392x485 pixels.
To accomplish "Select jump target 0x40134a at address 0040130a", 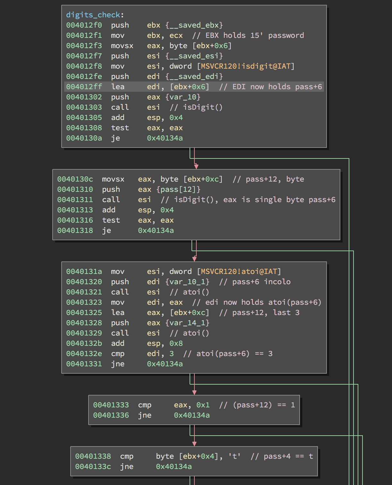I will point(165,138).
